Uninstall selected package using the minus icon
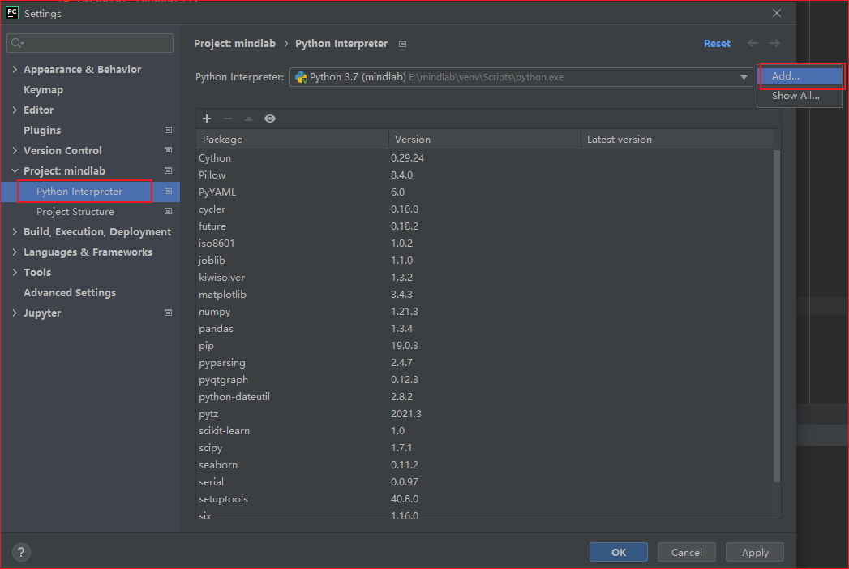Viewport: 849px width, 569px height. 228,119
